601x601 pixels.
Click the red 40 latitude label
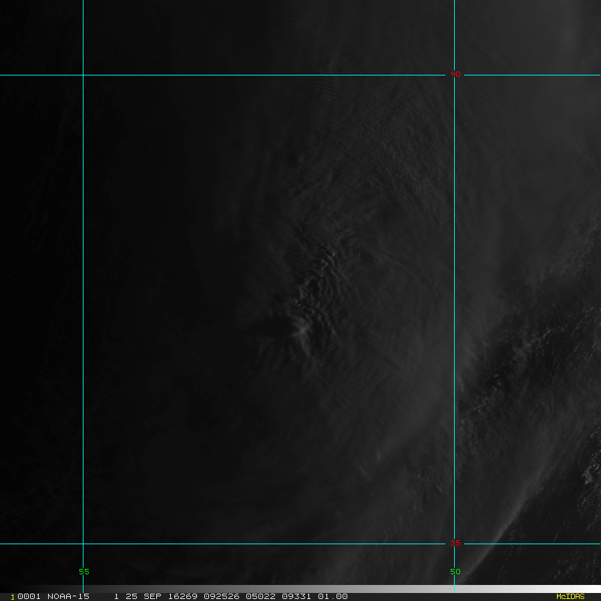[455, 75]
